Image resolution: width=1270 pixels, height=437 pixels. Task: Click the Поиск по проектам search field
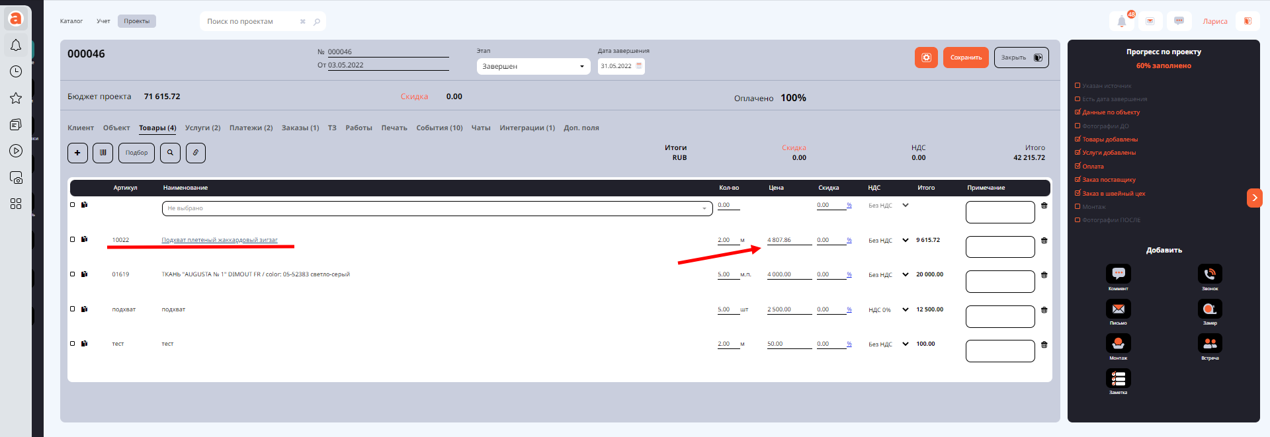point(251,21)
